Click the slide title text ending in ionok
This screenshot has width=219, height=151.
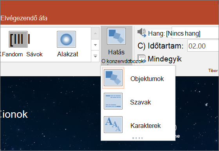click(x=14, y=114)
